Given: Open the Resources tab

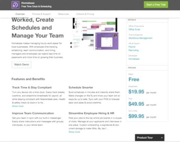Looking at the screenshot, I should tap(63, 14).
